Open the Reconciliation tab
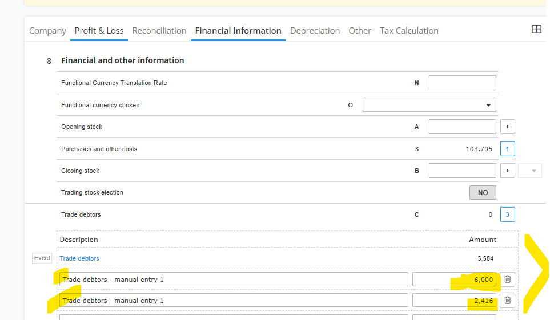The width and height of the screenshot is (550, 320). pyautogui.click(x=159, y=31)
